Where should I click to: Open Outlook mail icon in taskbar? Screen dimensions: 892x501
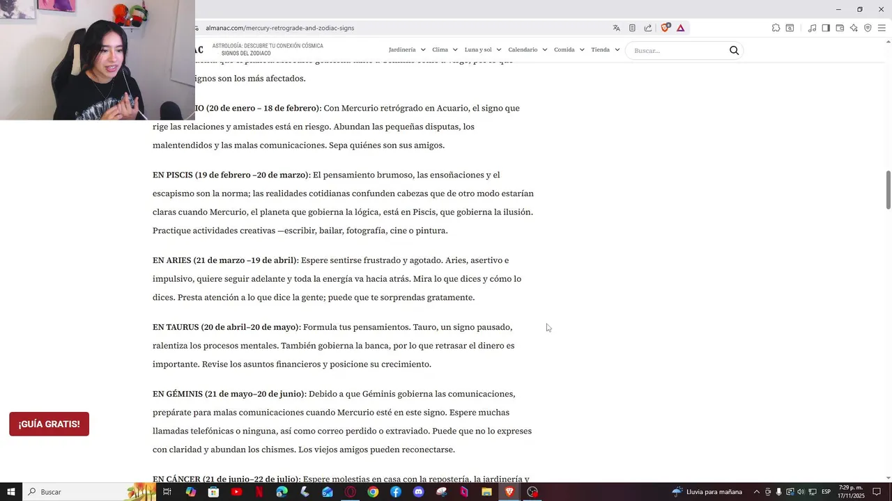pyautogui.click(x=328, y=492)
